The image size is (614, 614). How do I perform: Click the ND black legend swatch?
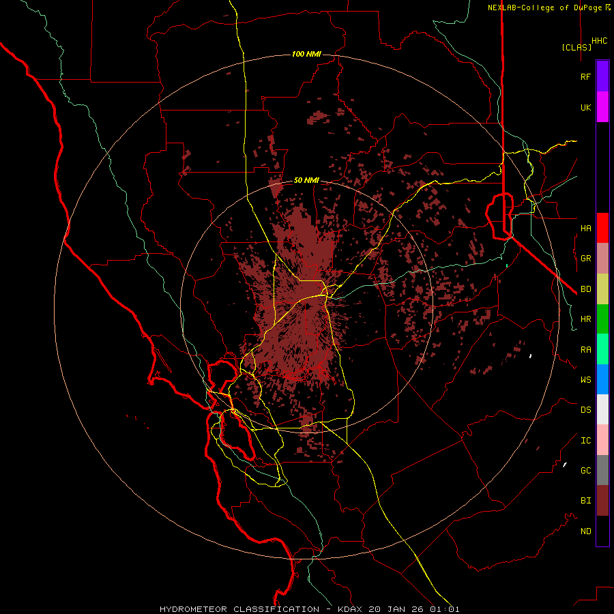602,531
